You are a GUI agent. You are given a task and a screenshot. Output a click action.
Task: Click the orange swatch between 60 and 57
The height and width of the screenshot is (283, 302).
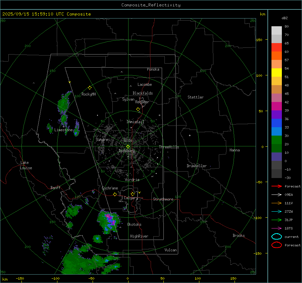(x=276, y=56)
